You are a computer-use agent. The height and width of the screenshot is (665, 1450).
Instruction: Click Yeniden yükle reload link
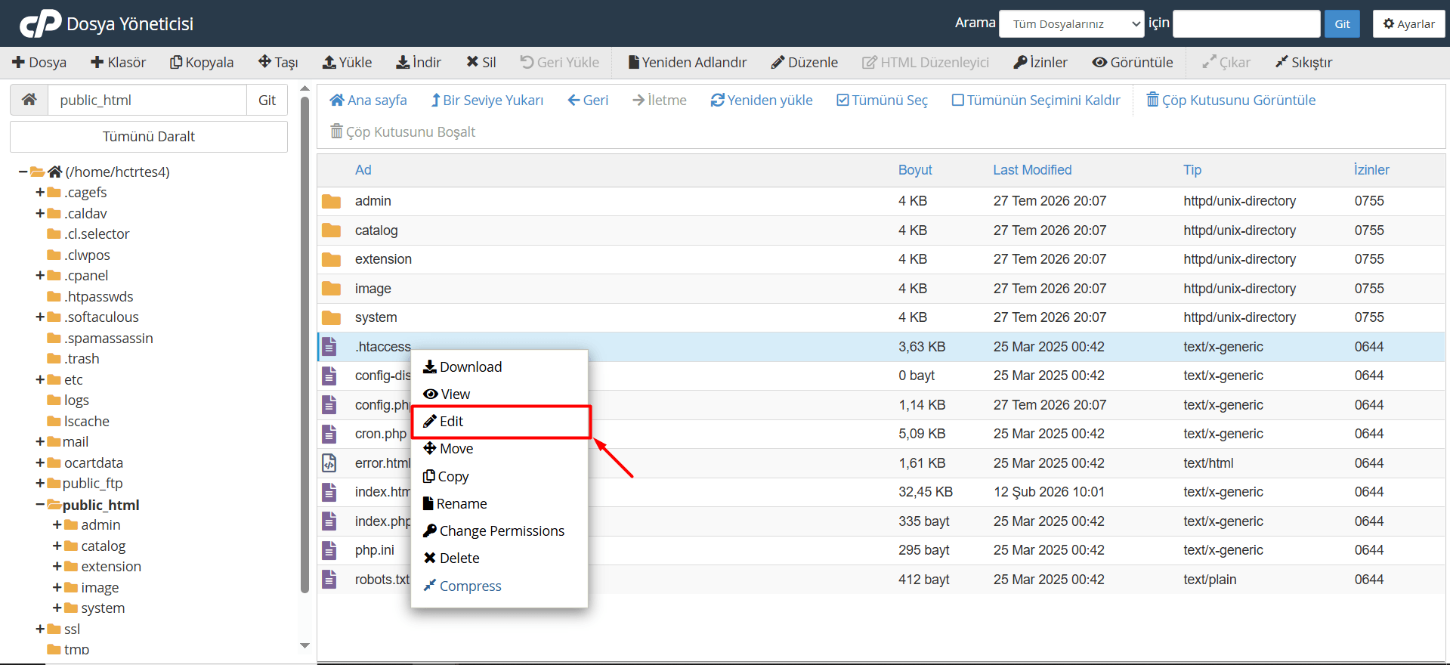tap(762, 101)
